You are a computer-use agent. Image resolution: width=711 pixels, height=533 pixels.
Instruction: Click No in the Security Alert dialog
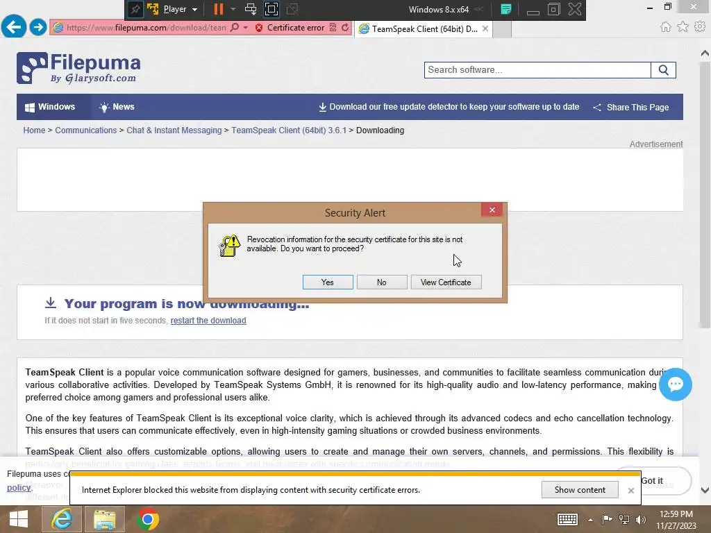coord(382,282)
